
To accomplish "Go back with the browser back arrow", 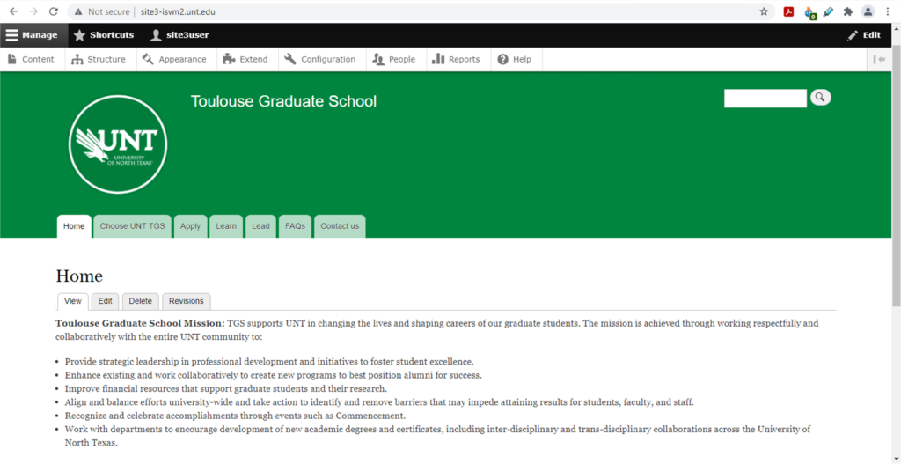I will click(14, 11).
